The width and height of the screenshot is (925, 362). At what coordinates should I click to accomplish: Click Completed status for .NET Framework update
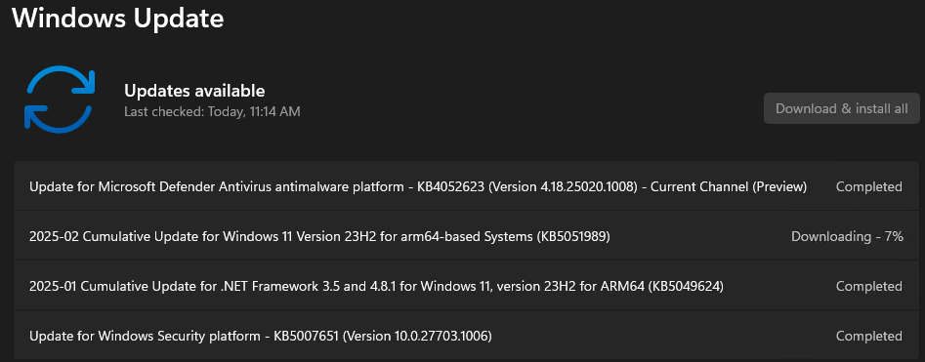(x=869, y=287)
